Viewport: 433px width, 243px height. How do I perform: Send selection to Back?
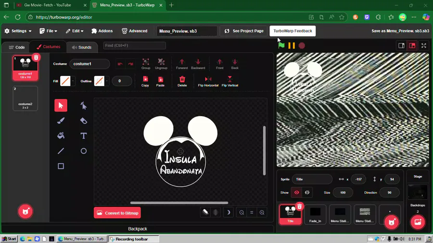pyautogui.click(x=235, y=64)
